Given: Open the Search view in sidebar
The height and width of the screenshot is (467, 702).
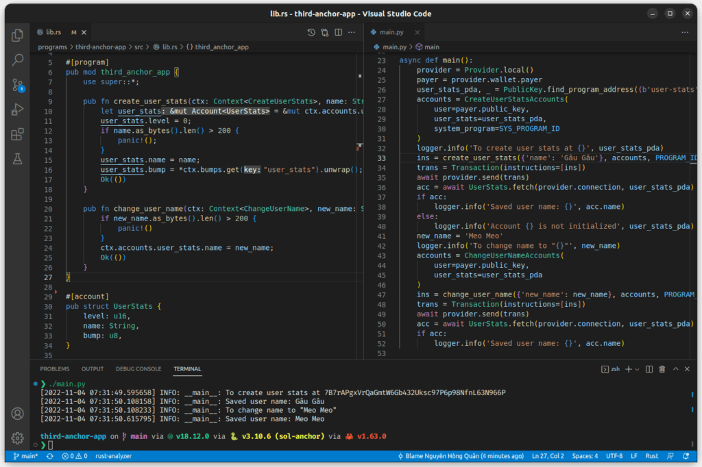Looking at the screenshot, I should pos(18,60).
